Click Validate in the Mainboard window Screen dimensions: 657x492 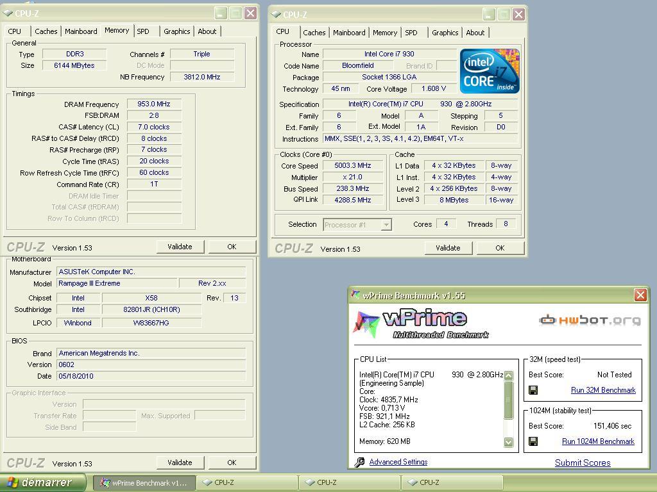[x=180, y=463]
